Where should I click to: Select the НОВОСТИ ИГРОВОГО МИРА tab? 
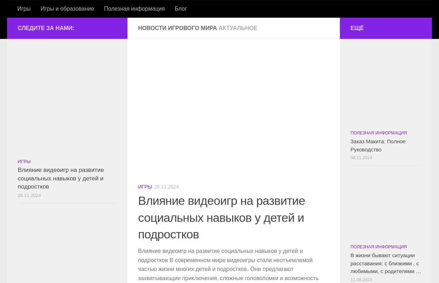(178, 28)
